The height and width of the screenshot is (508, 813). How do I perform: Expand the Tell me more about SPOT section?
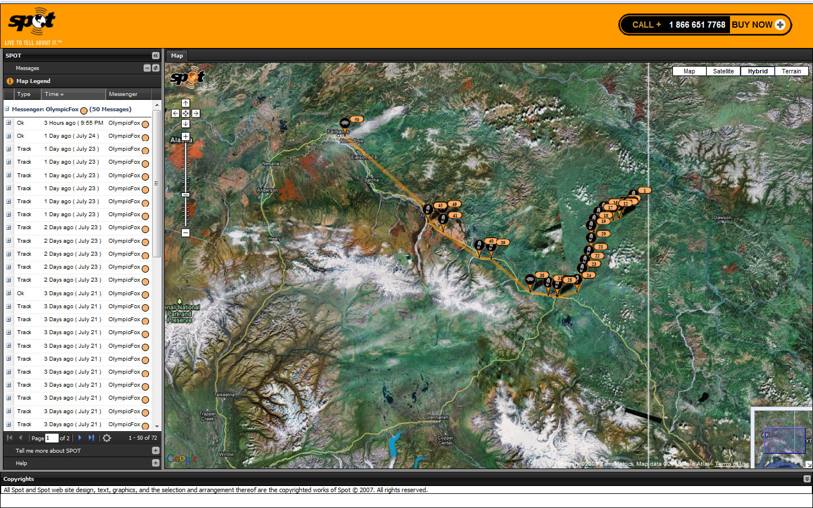[x=156, y=450]
